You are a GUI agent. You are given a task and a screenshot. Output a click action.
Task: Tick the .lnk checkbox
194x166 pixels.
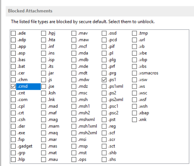(x=43, y=100)
